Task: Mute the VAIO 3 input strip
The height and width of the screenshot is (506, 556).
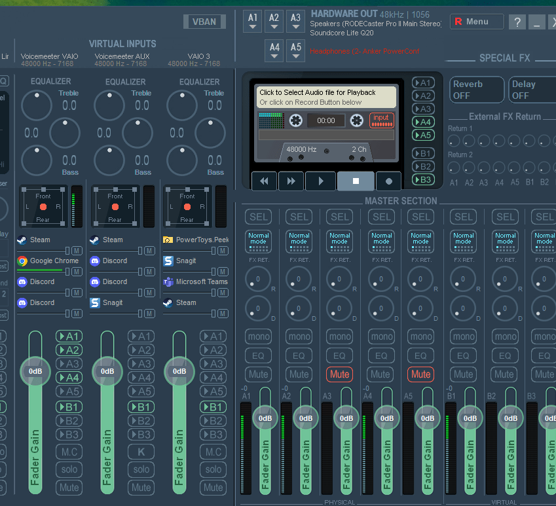Action: coord(213,488)
